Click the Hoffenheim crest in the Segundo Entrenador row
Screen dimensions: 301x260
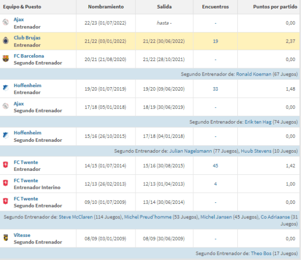pos(6,135)
